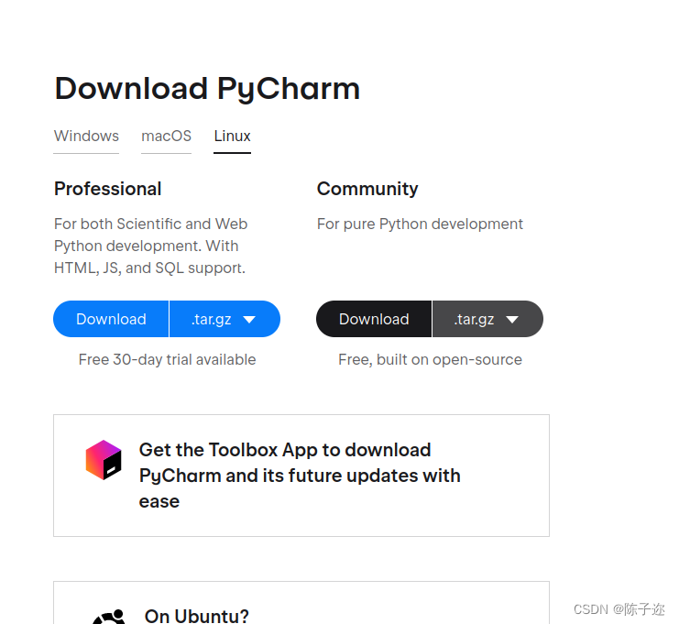Download PyCharm Community edition

pos(374,319)
